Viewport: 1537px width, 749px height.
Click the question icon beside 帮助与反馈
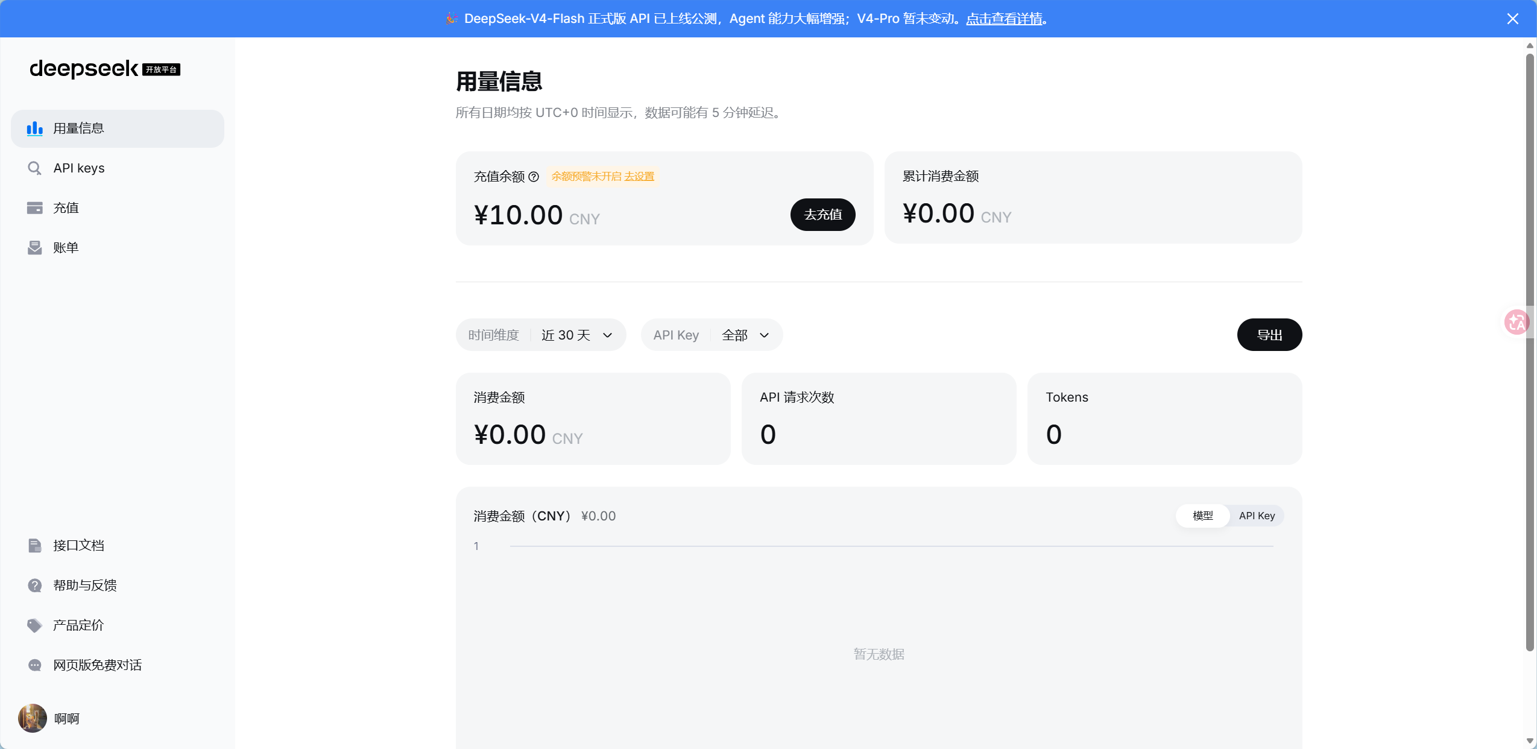tap(35, 586)
